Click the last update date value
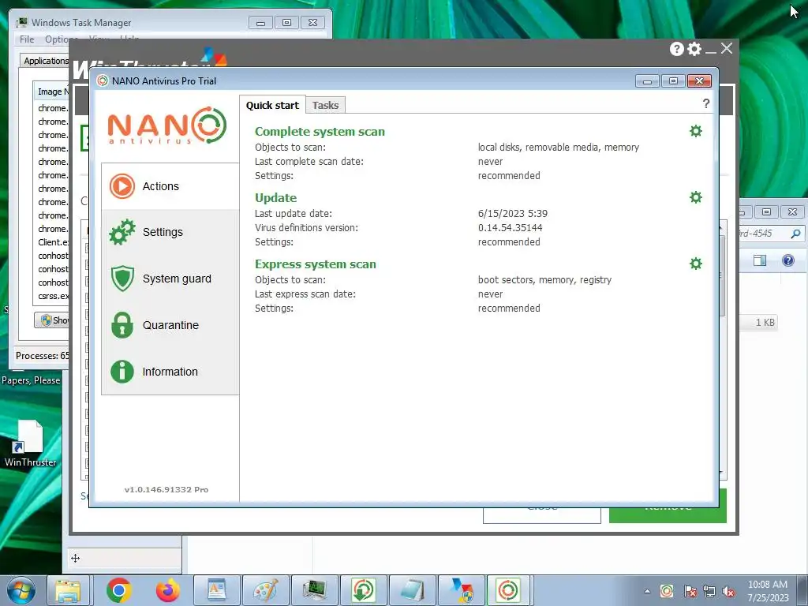This screenshot has height=606, width=808. point(513,213)
